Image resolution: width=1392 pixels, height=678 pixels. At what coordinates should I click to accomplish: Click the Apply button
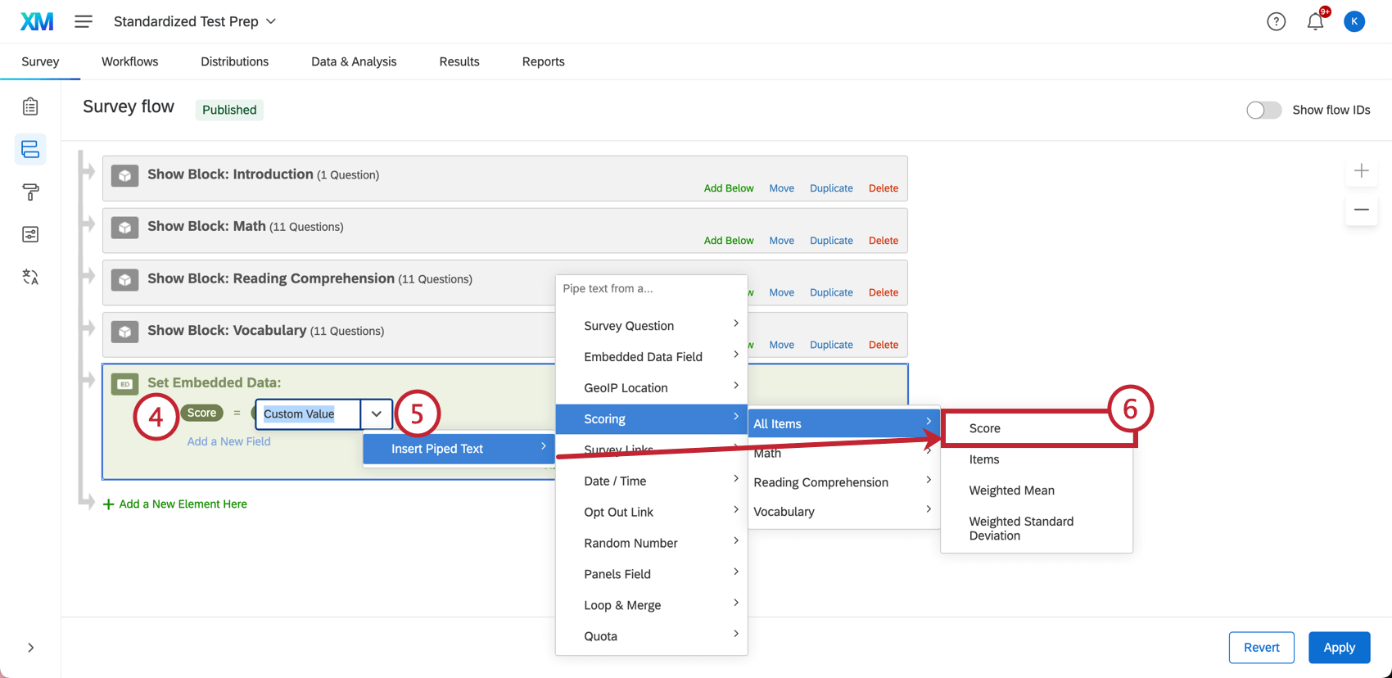pos(1339,648)
